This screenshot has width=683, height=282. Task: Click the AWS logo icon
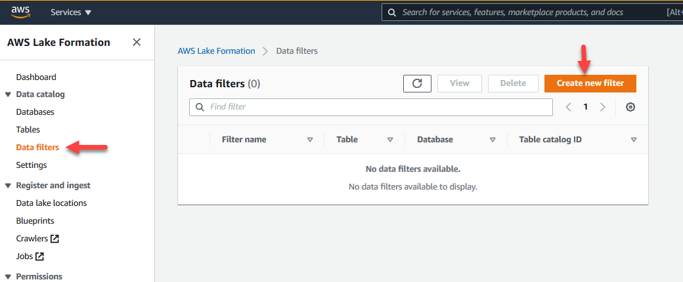point(20,12)
